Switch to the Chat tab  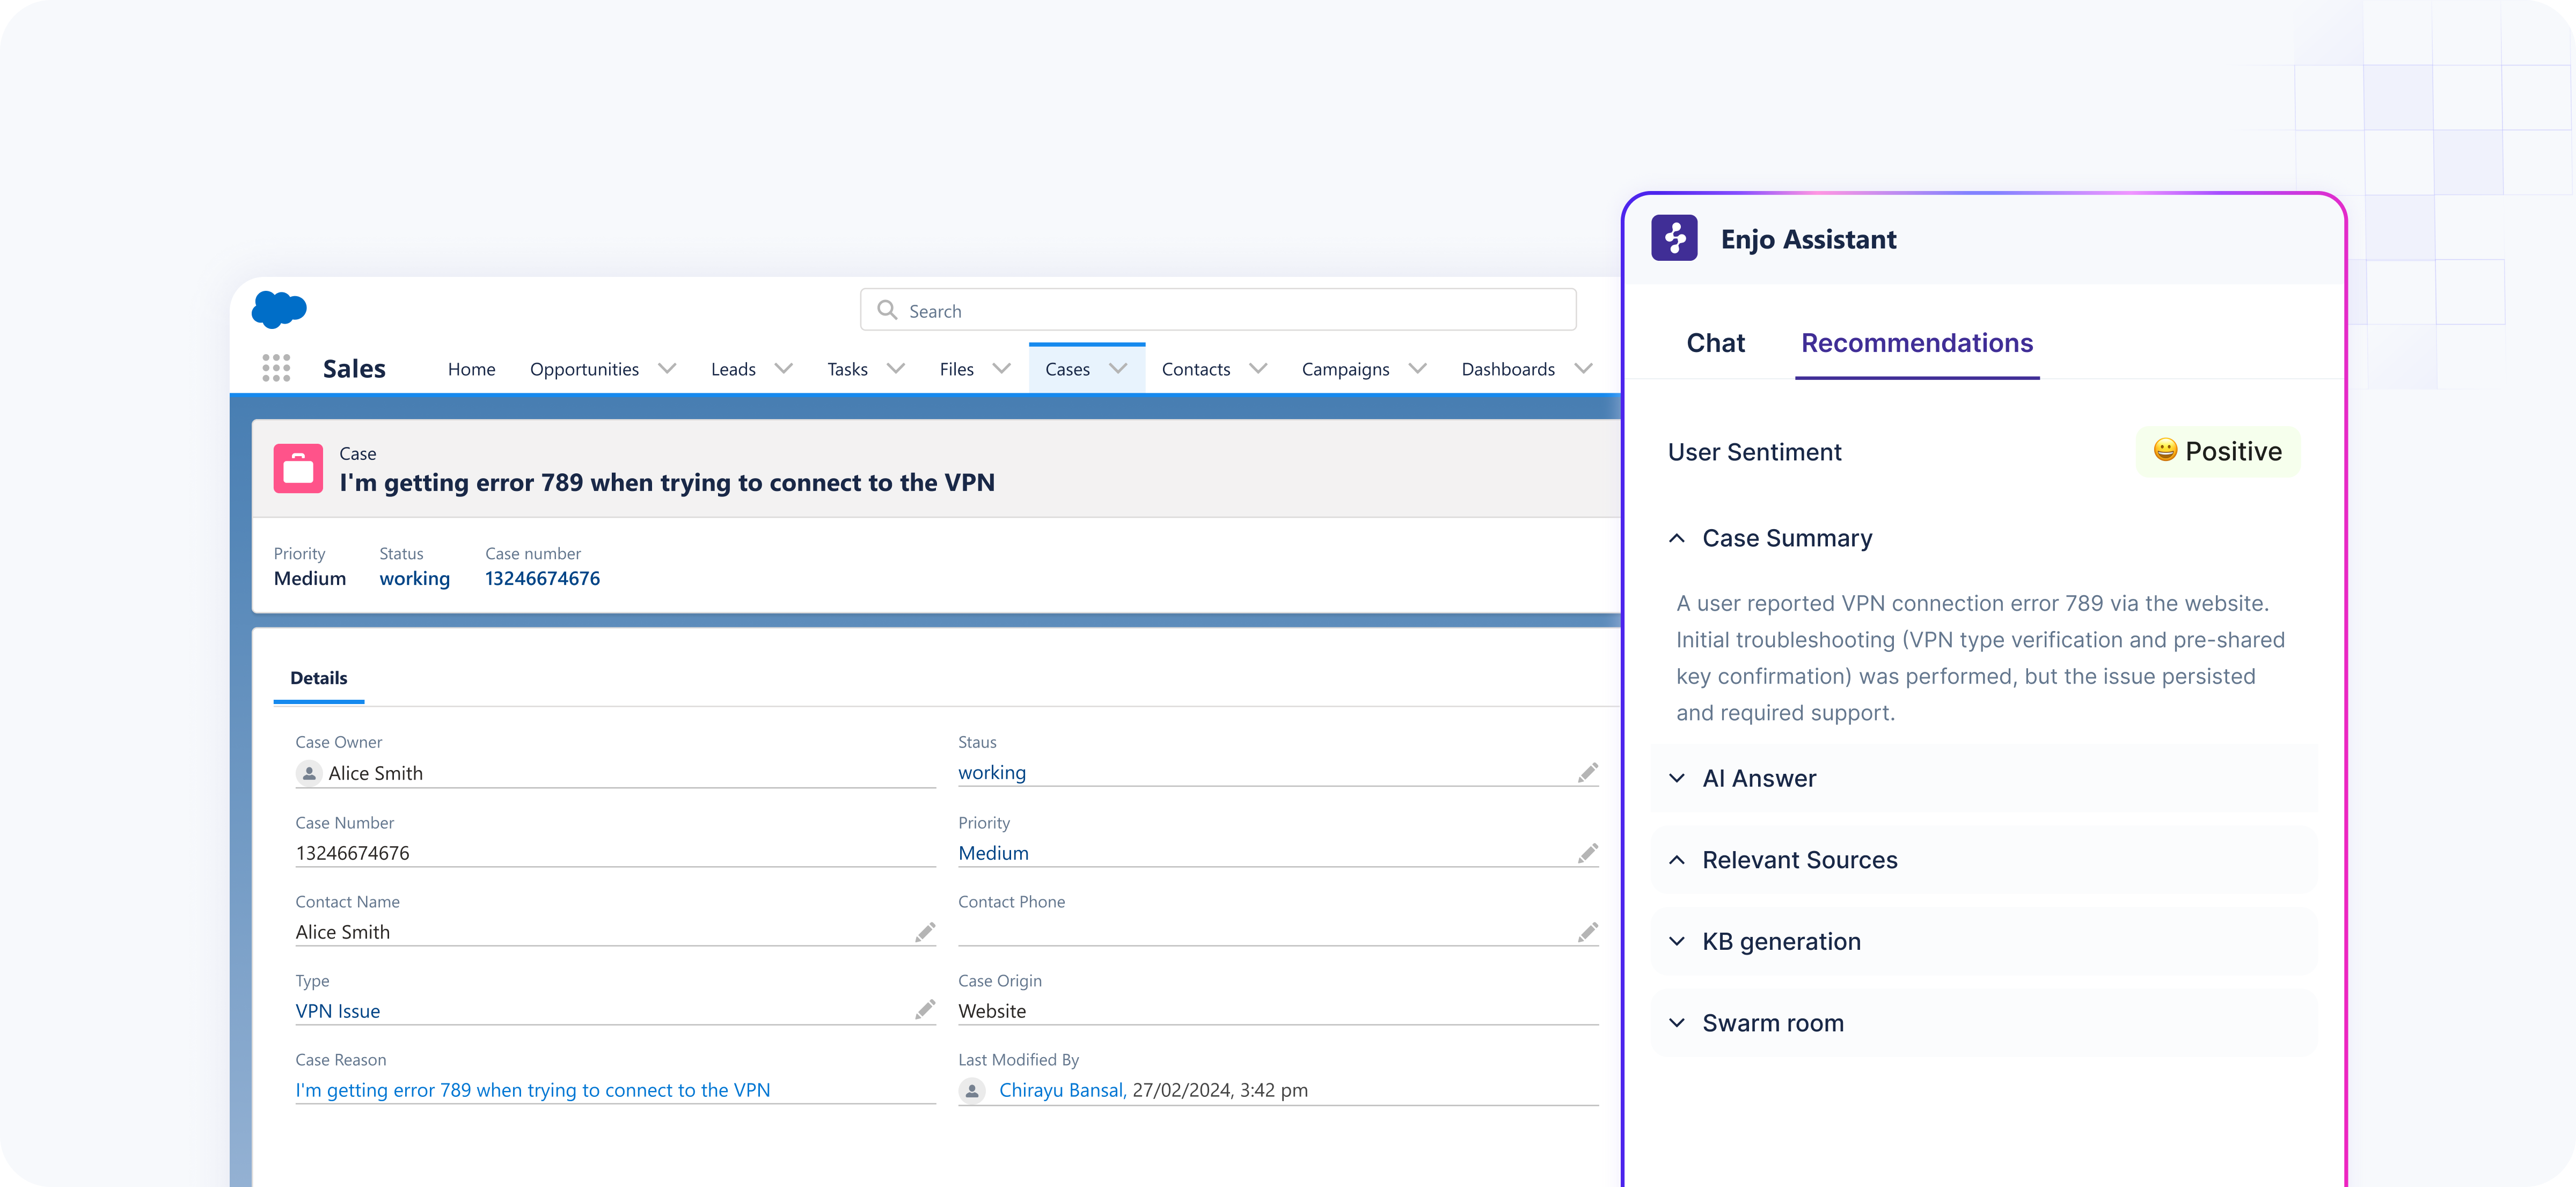tap(1715, 343)
